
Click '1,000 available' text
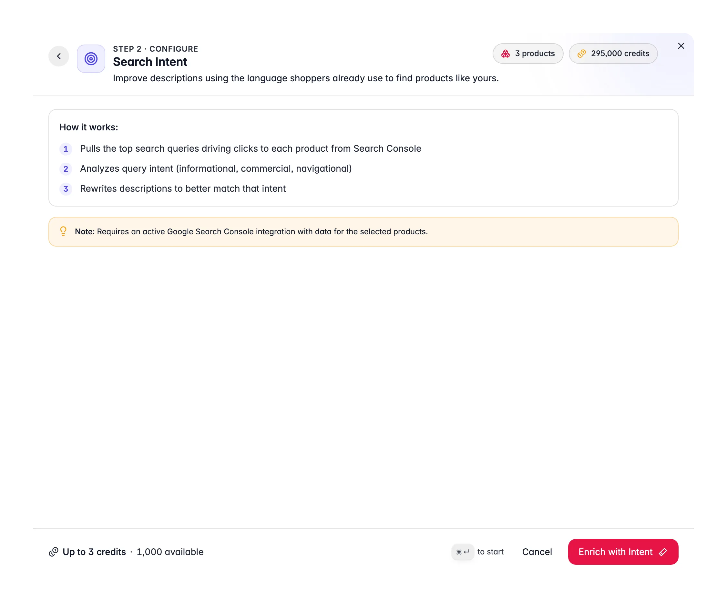(x=170, y=552)
